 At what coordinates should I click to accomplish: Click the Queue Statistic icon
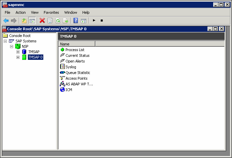click(62, 72)
